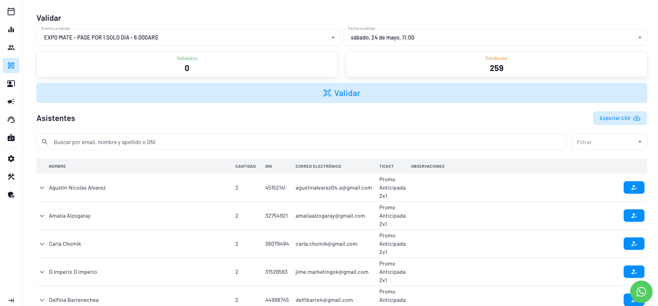Expand Agustín Nicolás Alvarez row chevron
Viewport: 658px width, 306px height.
[x=42, y=188]
